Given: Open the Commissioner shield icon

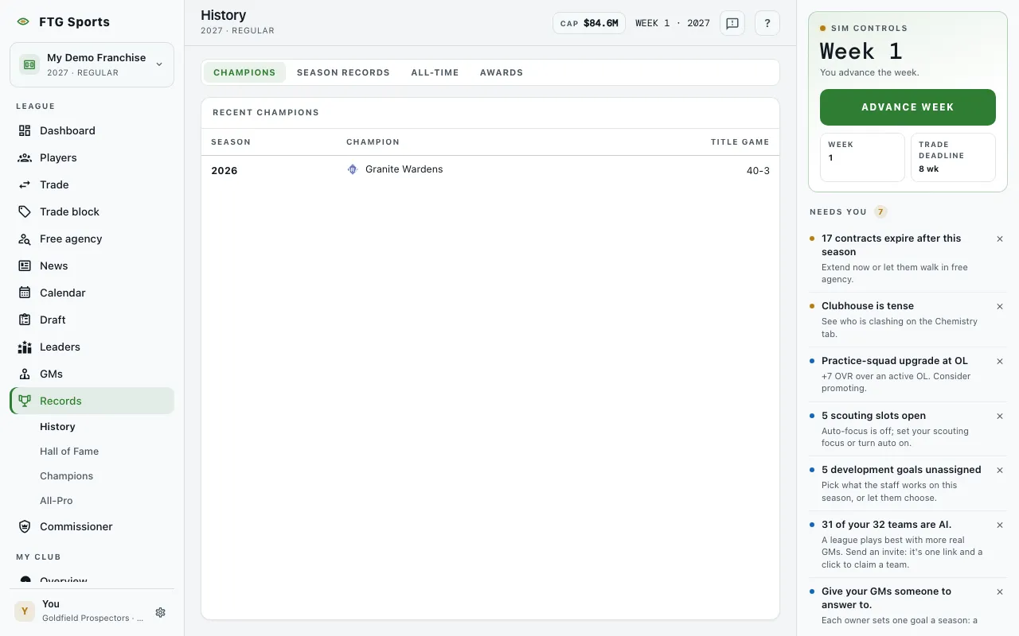Looking at the screenshot, I should tap(25, 526).
